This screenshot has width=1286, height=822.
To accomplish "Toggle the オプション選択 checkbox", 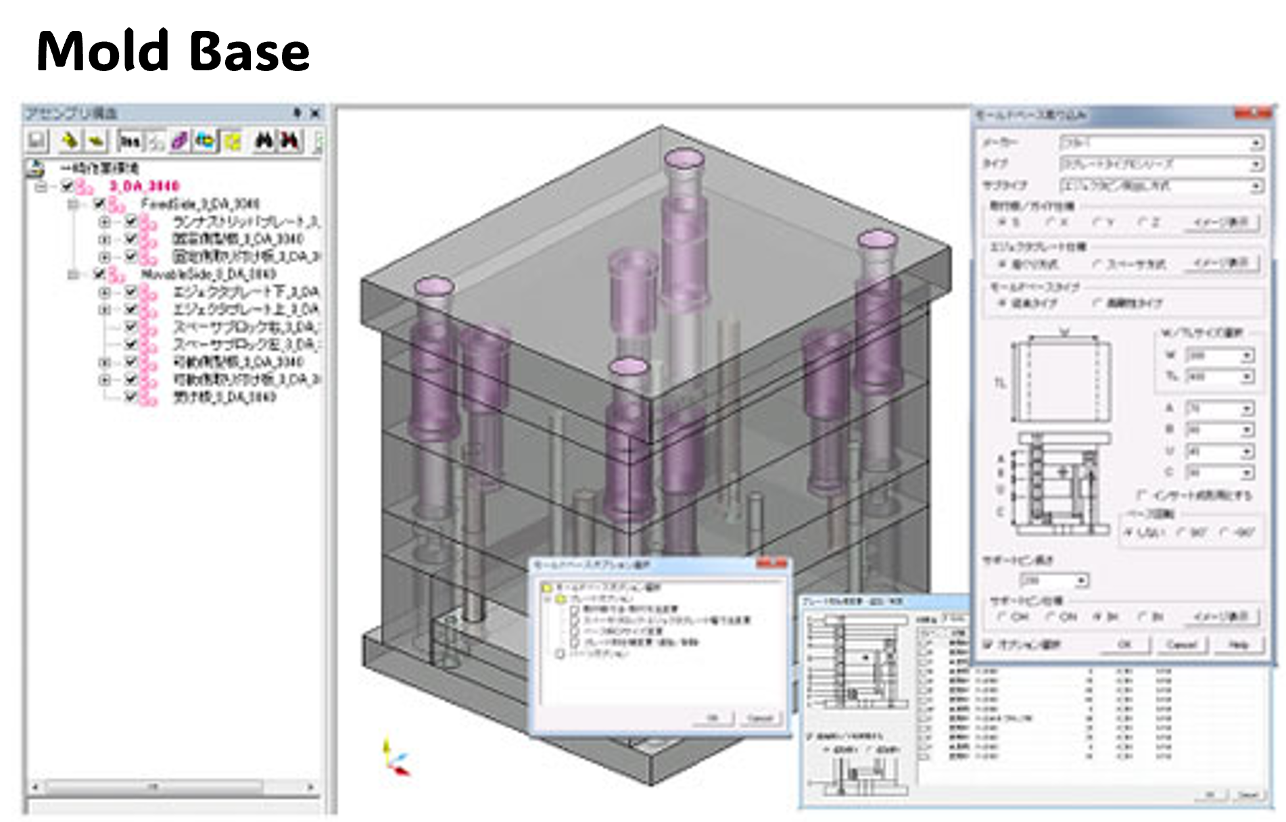I will click(x=988, y=644).
